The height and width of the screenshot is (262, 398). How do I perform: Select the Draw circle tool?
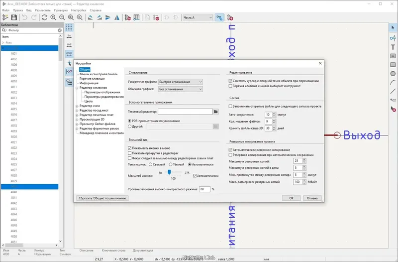point(393,74)
